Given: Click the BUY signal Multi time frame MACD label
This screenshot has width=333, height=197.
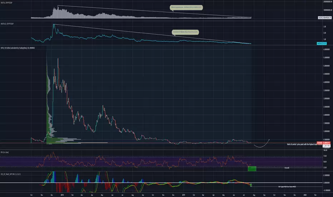Looking at the screenshot, I should (x=287, y=187).
